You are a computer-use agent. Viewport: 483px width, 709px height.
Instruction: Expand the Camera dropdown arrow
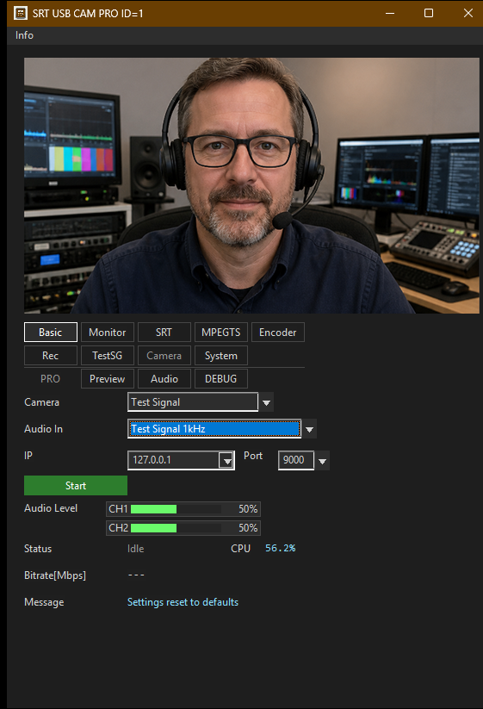click(266, 402)
